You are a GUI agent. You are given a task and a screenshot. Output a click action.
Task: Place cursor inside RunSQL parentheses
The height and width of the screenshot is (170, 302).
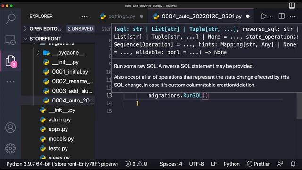coord(205,95)
